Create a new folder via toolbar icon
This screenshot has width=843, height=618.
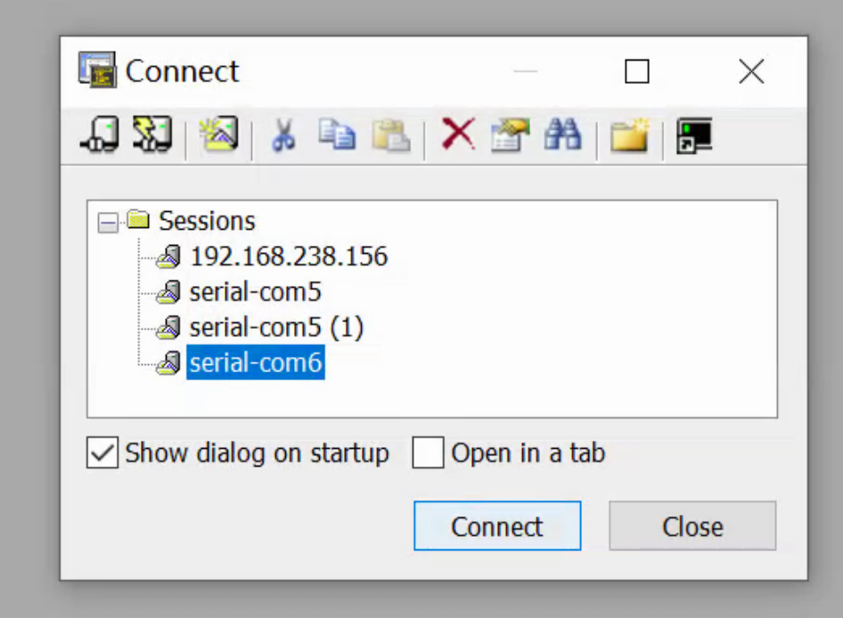[x=629, y=136]
